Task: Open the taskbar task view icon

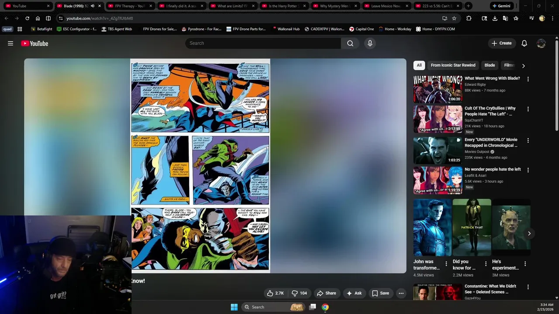Action: pos(313,307)
